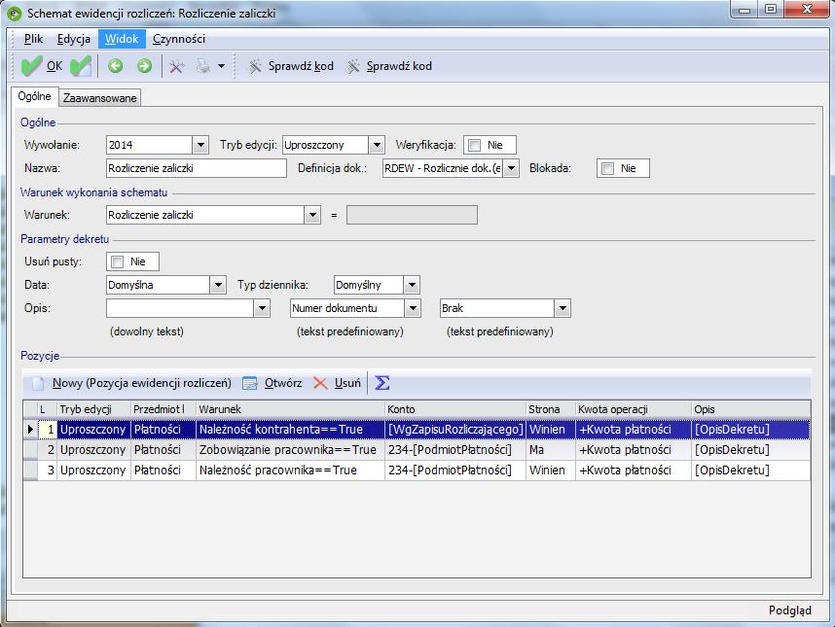835x627 pixels.
Task: Expand the Warunek dropdown
Action: pyautogui.click(x=312, y=216)
